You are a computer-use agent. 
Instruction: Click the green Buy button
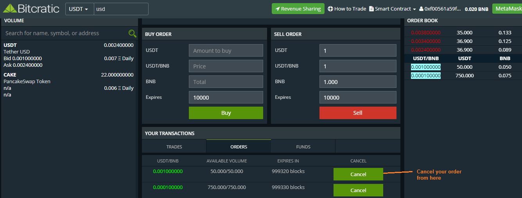coord(226,113)
